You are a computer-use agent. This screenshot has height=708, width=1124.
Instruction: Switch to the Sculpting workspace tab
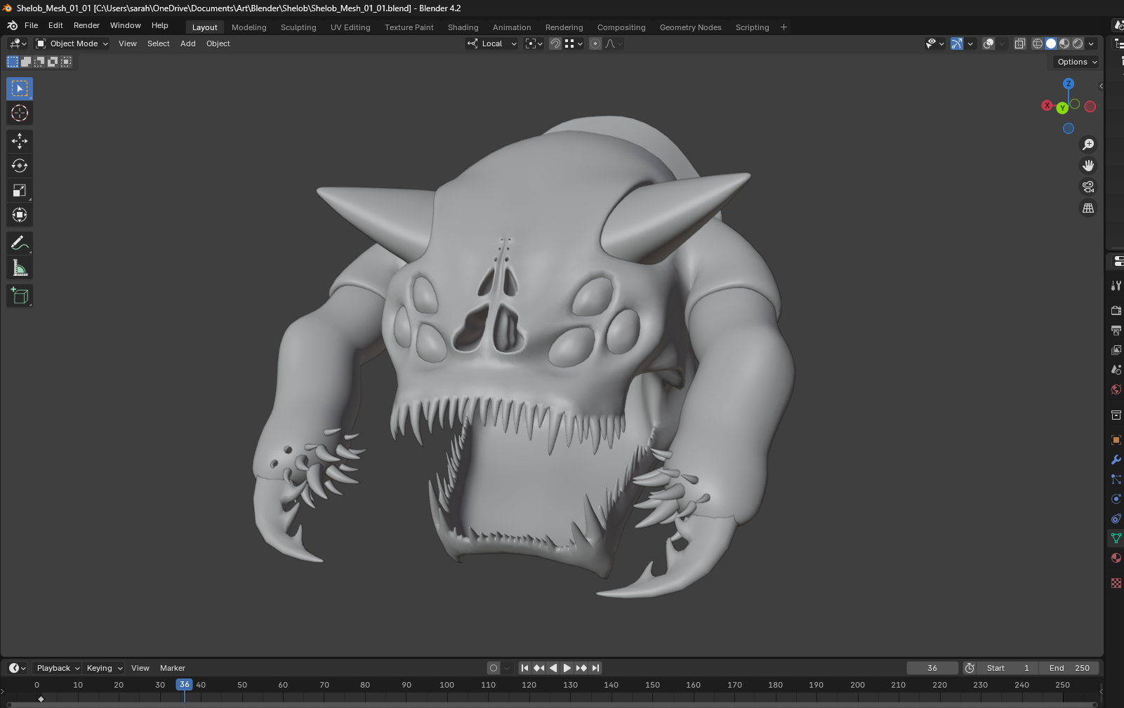pos(298,27)
